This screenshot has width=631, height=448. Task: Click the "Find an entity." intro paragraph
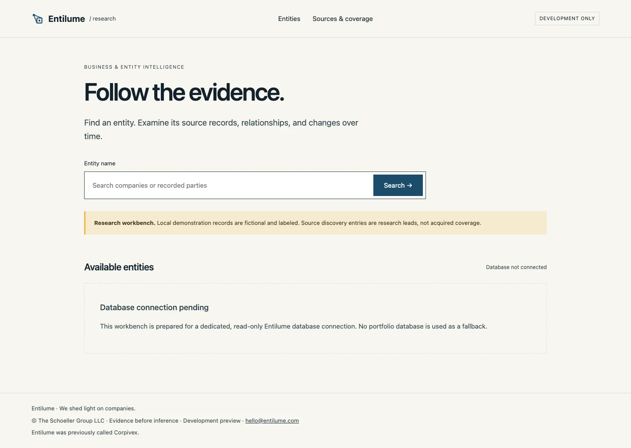pyautogui.click(x=221, y=129)
